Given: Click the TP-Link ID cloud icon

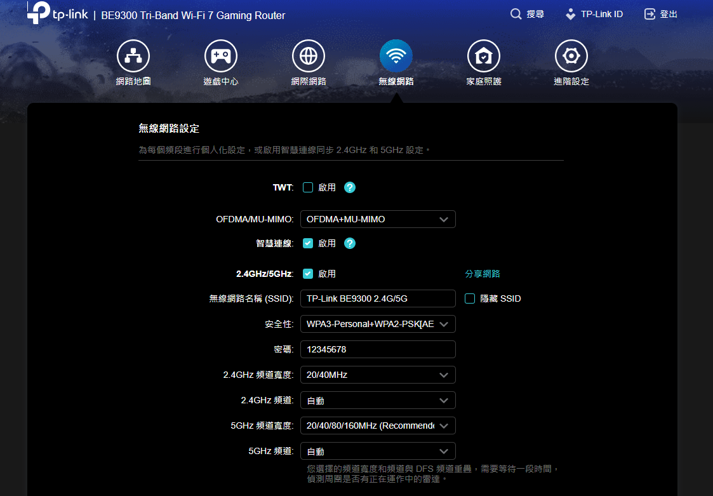Looking at the screenshot, I should [570, 14].
